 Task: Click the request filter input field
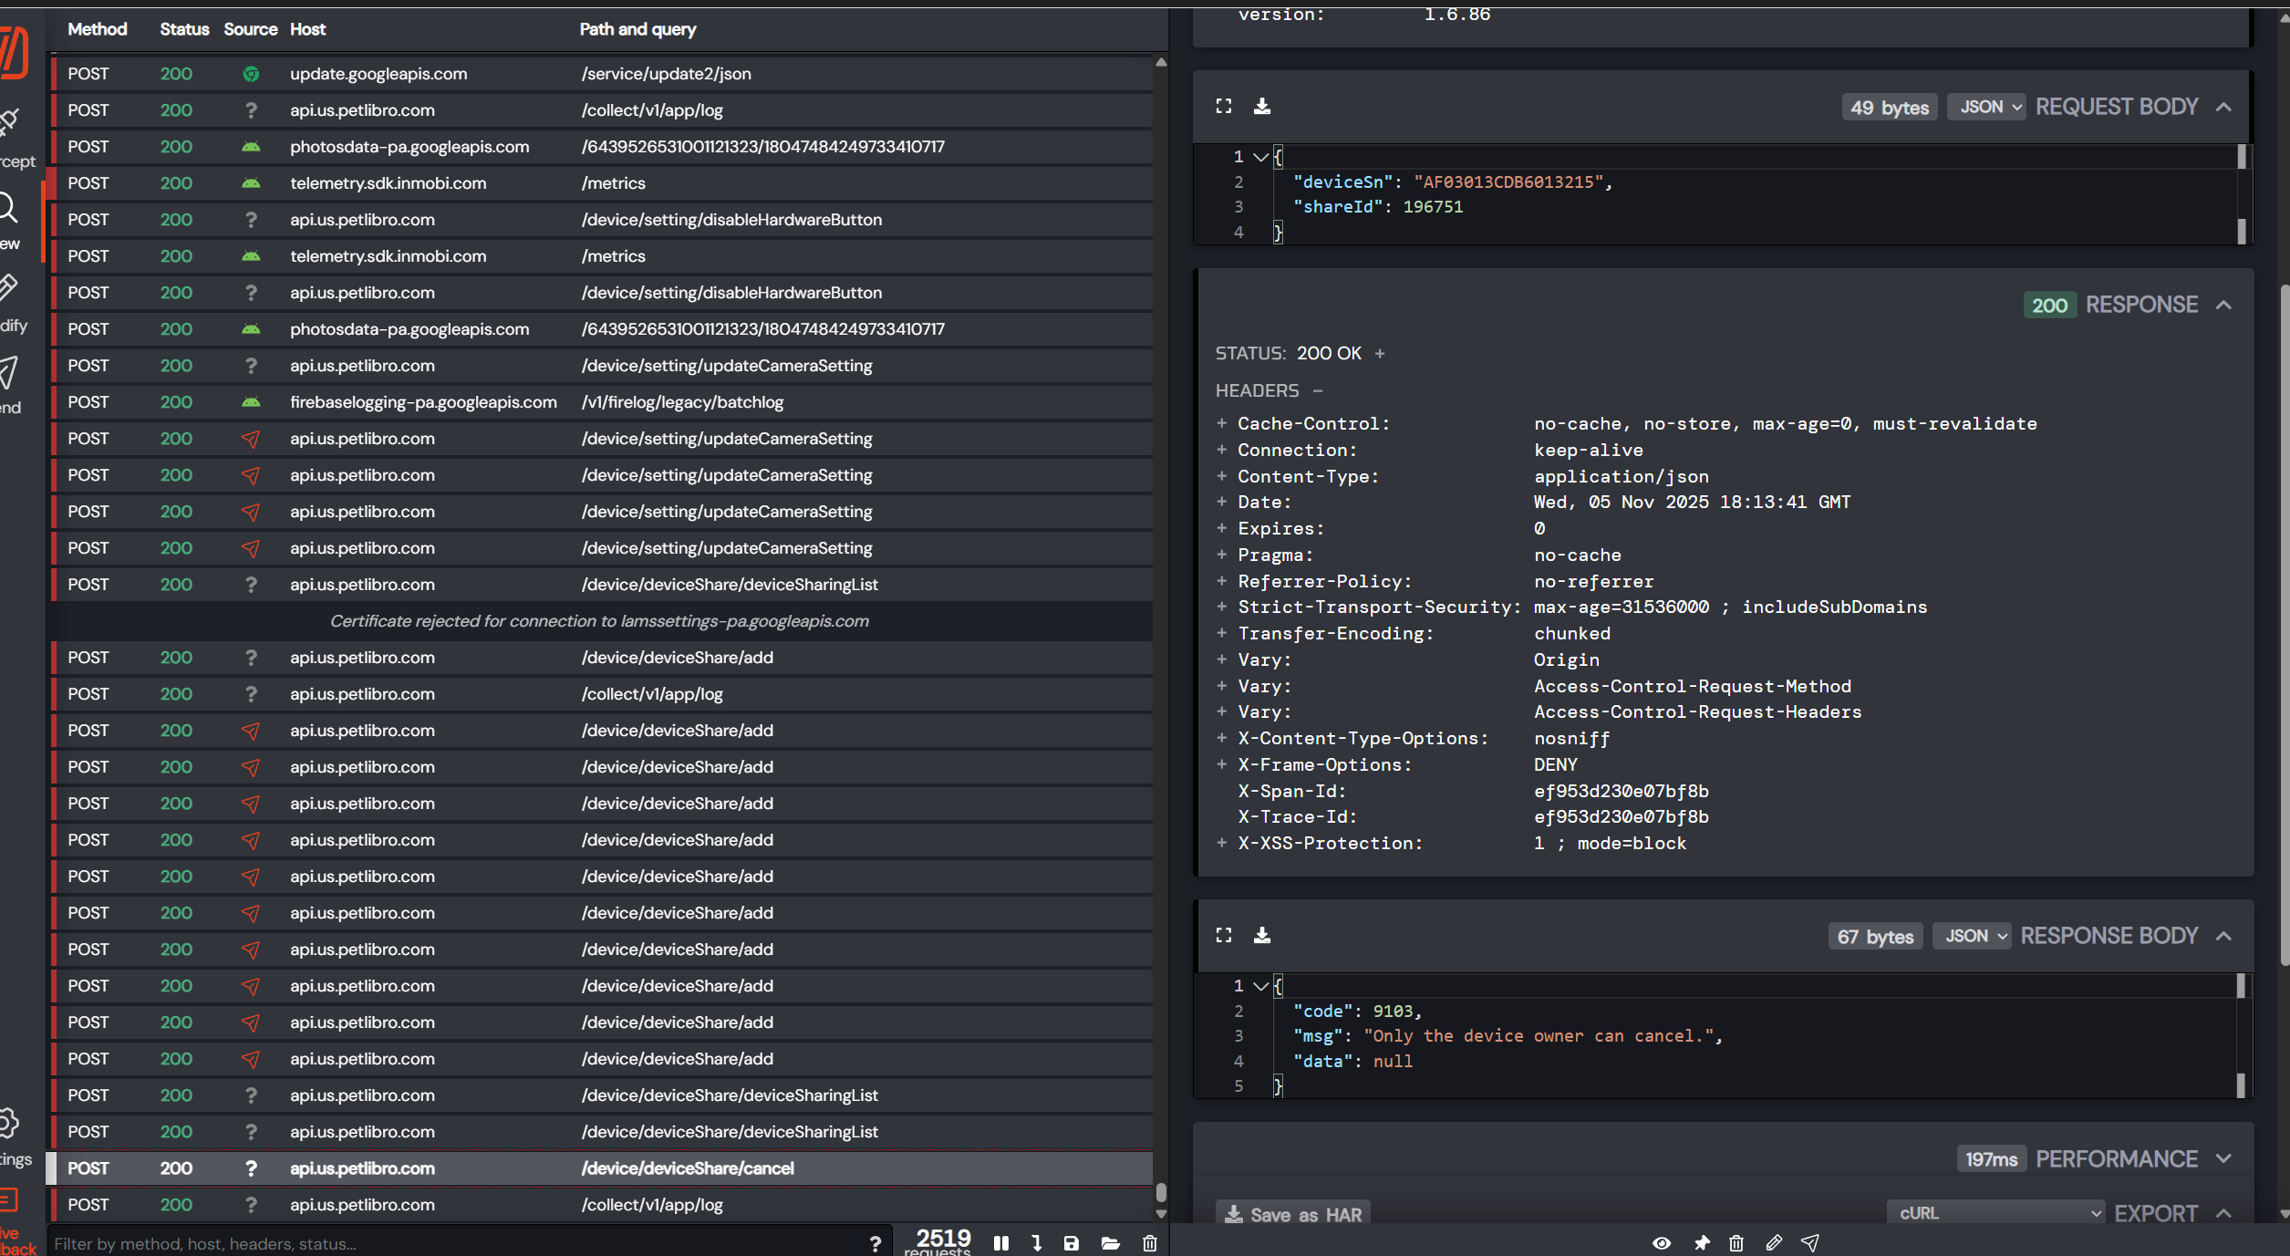(365, 1242)
